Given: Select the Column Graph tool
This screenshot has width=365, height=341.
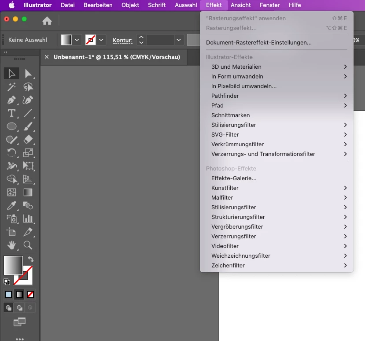Looking at the screenshot, I should click(28, 219).
